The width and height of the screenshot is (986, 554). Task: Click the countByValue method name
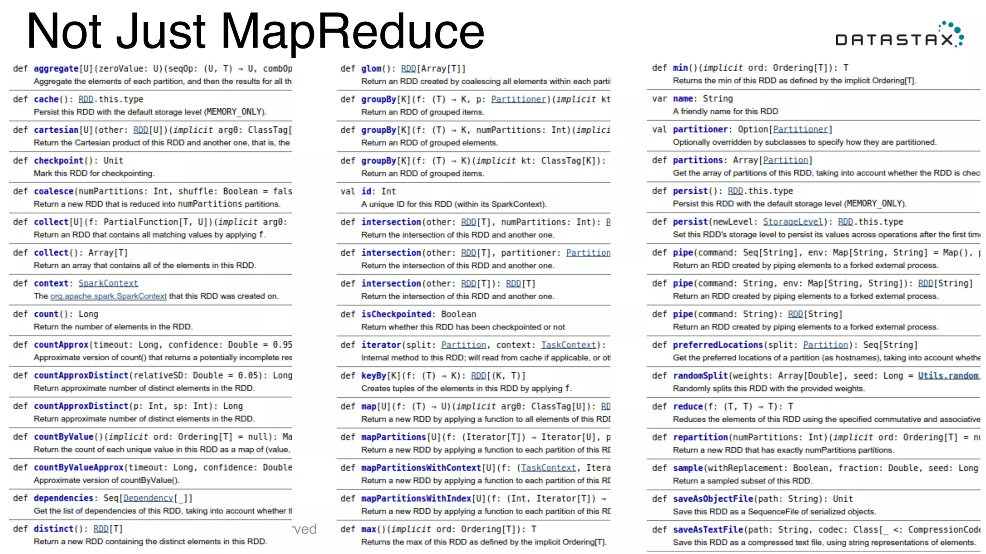[64, 437]
